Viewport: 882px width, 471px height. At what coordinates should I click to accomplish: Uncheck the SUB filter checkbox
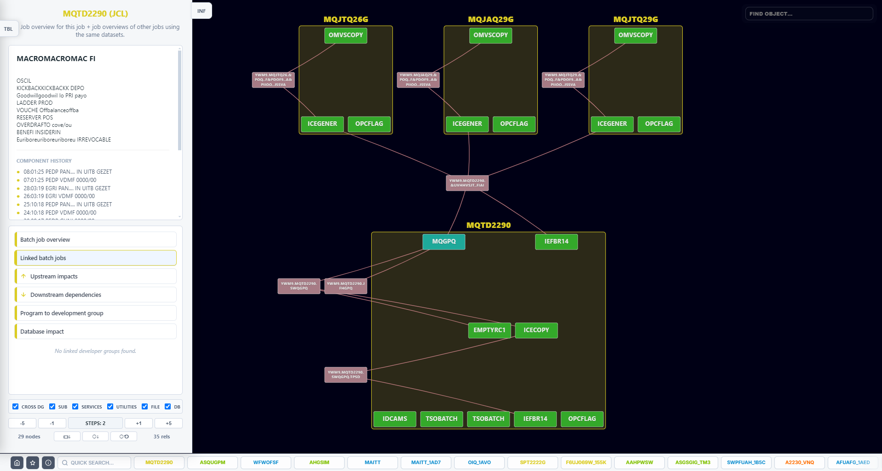(52, 407)
